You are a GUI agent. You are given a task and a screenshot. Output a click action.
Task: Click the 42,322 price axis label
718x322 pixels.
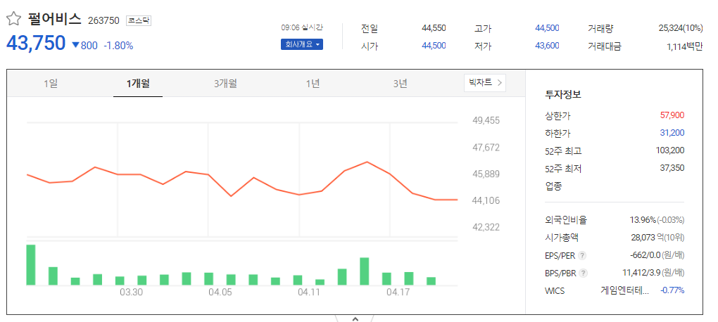click(486, 227)
